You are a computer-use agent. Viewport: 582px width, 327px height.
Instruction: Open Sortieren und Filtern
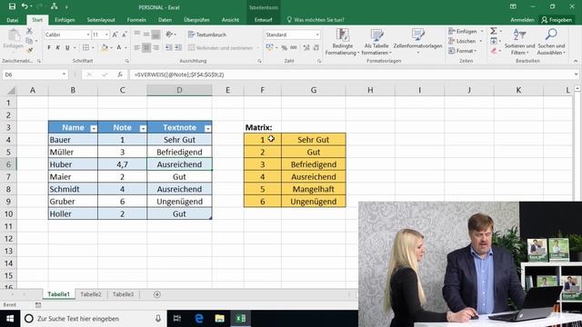pyautogui.click(x=519, y=42)
